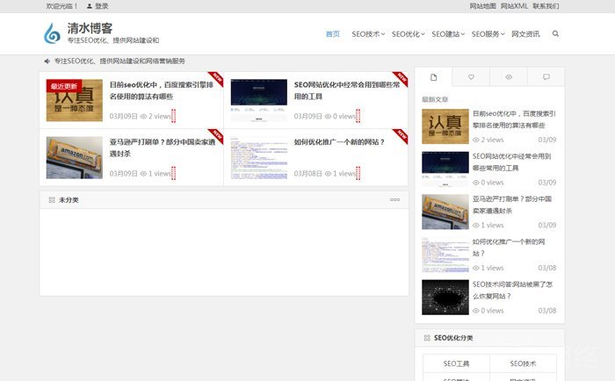Click the three-dots more icon in 未分类 header
This screenshot has height=381, width=615.
[394, 200]
